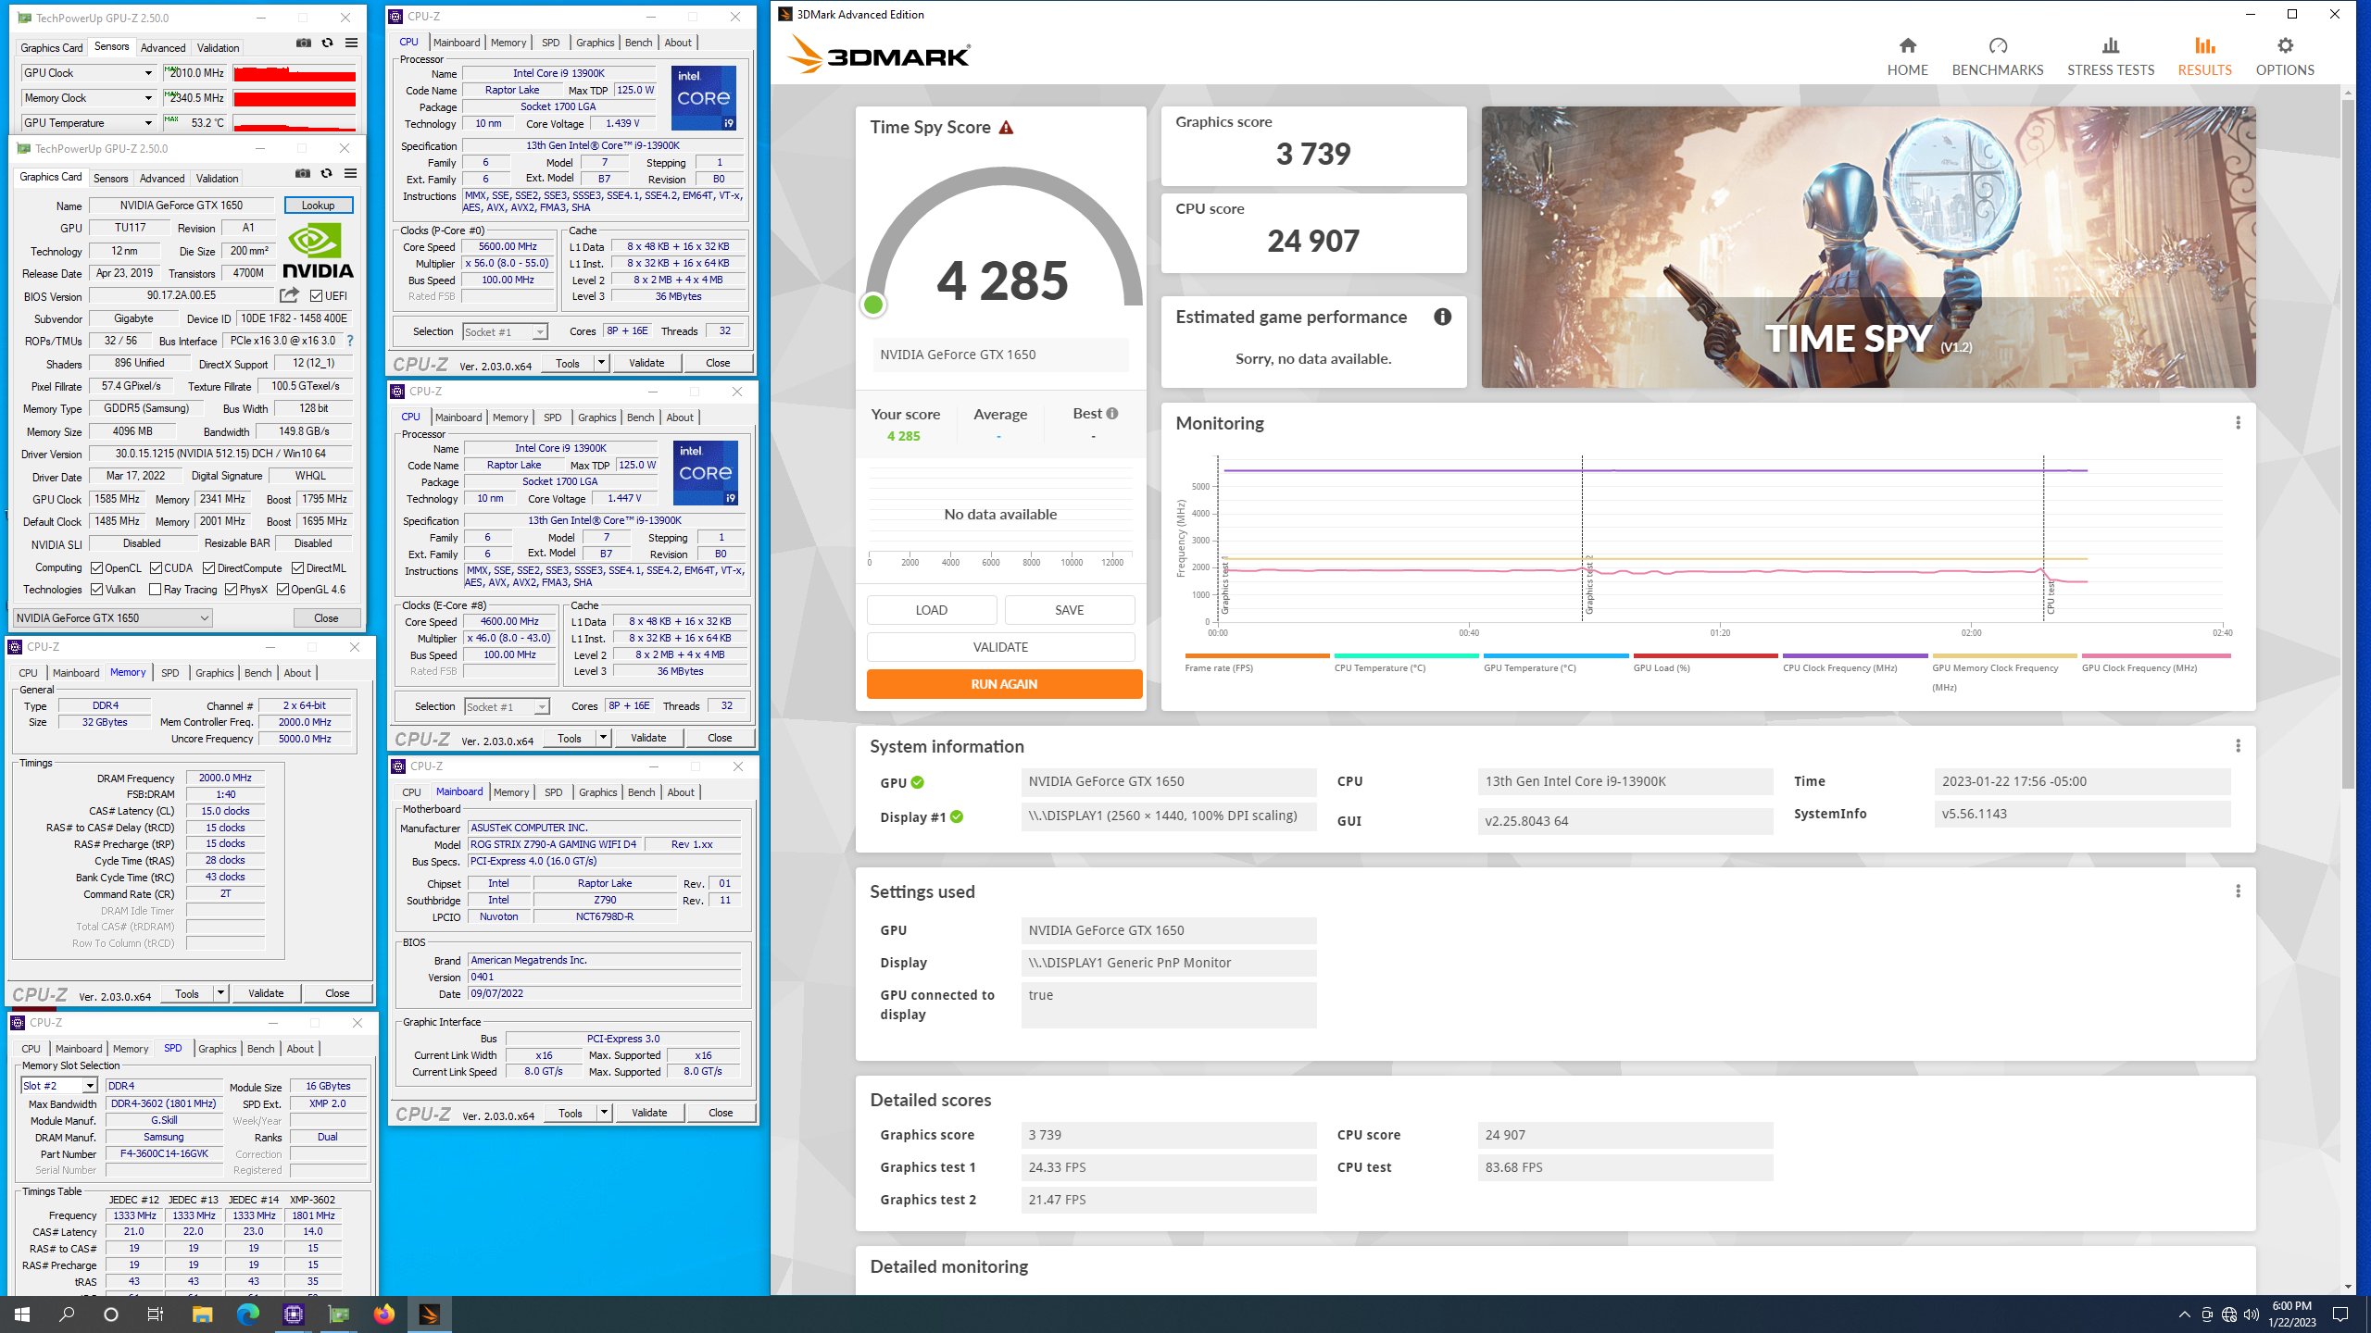
Task: Open GPU-Z Sensors window hamburger menu
Action: 351,43
